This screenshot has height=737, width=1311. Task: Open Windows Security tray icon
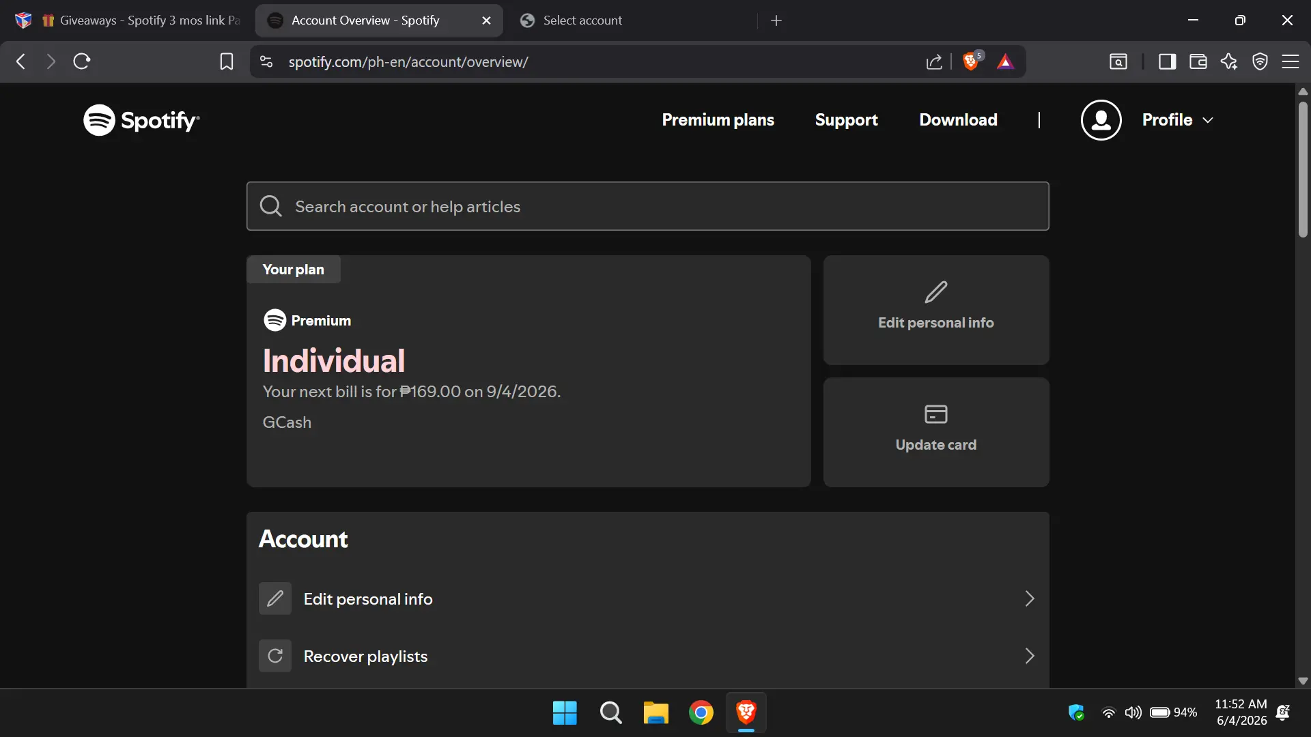click(x=1076, y=712)
